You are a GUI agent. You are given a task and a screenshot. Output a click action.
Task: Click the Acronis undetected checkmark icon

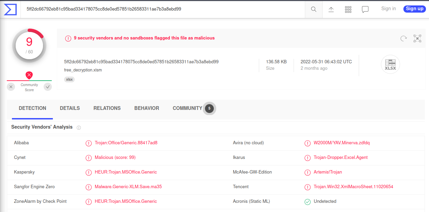[308, 202]
